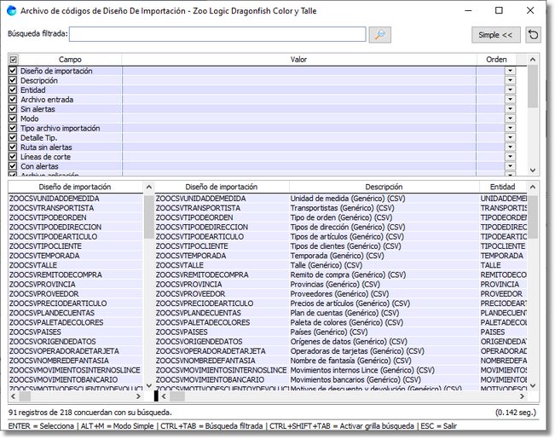The width and height of the screenshot is (555, 439).
Task: Uncheck the Diseño de importación field checkbox
Action: 13,71
